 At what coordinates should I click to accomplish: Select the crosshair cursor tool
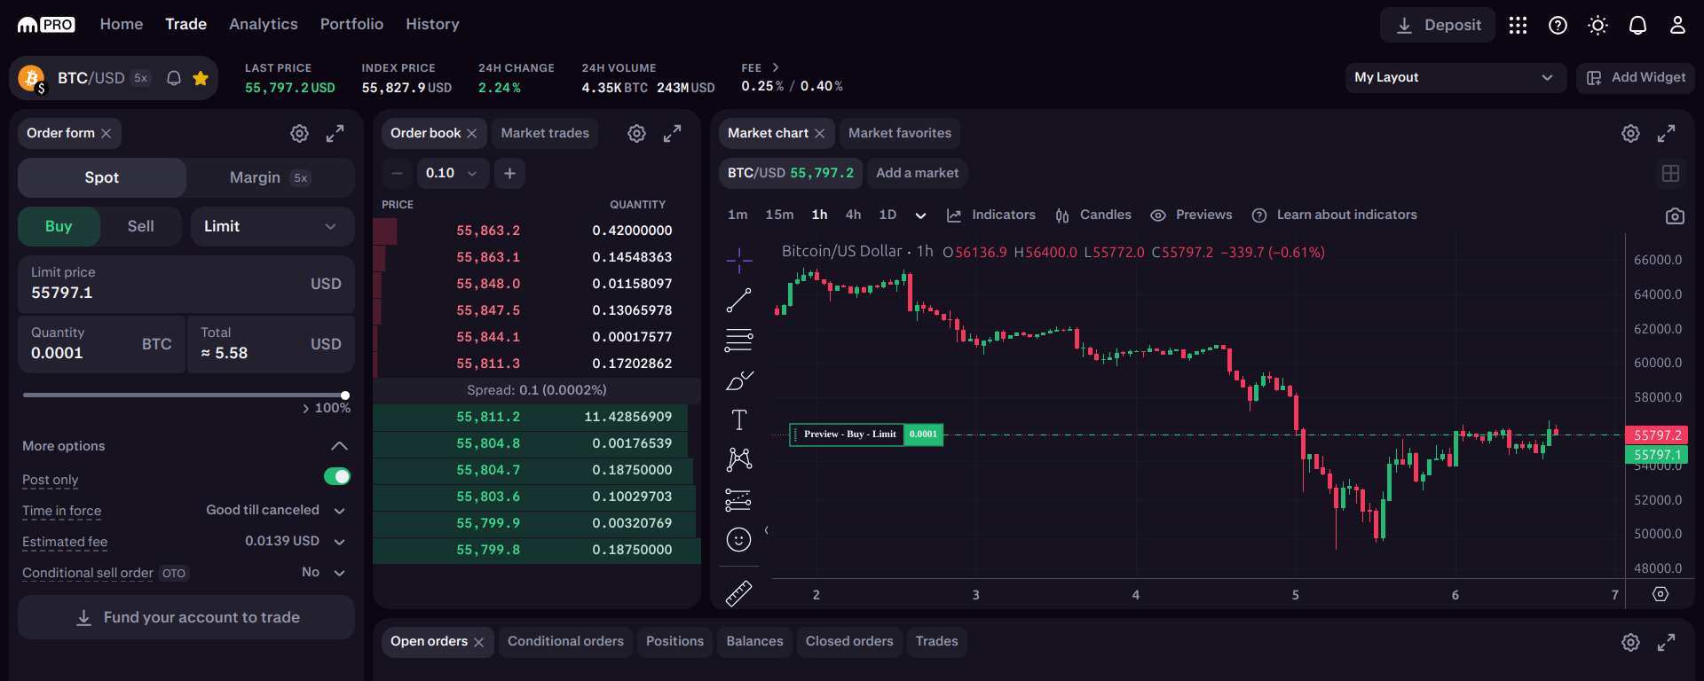click(x=738, y=260)
